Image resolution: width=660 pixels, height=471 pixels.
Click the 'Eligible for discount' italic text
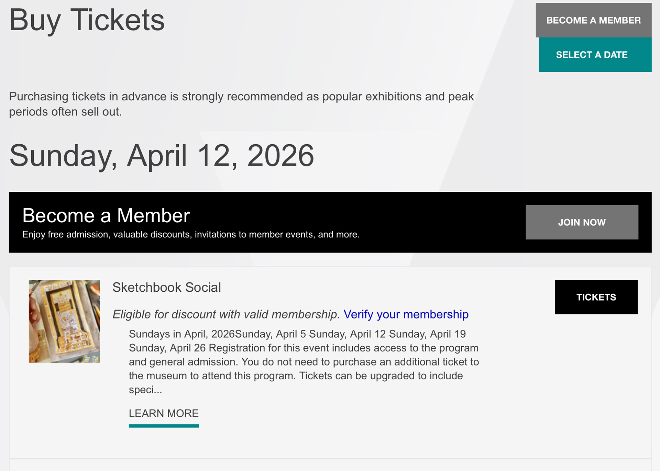pos(226,314)
